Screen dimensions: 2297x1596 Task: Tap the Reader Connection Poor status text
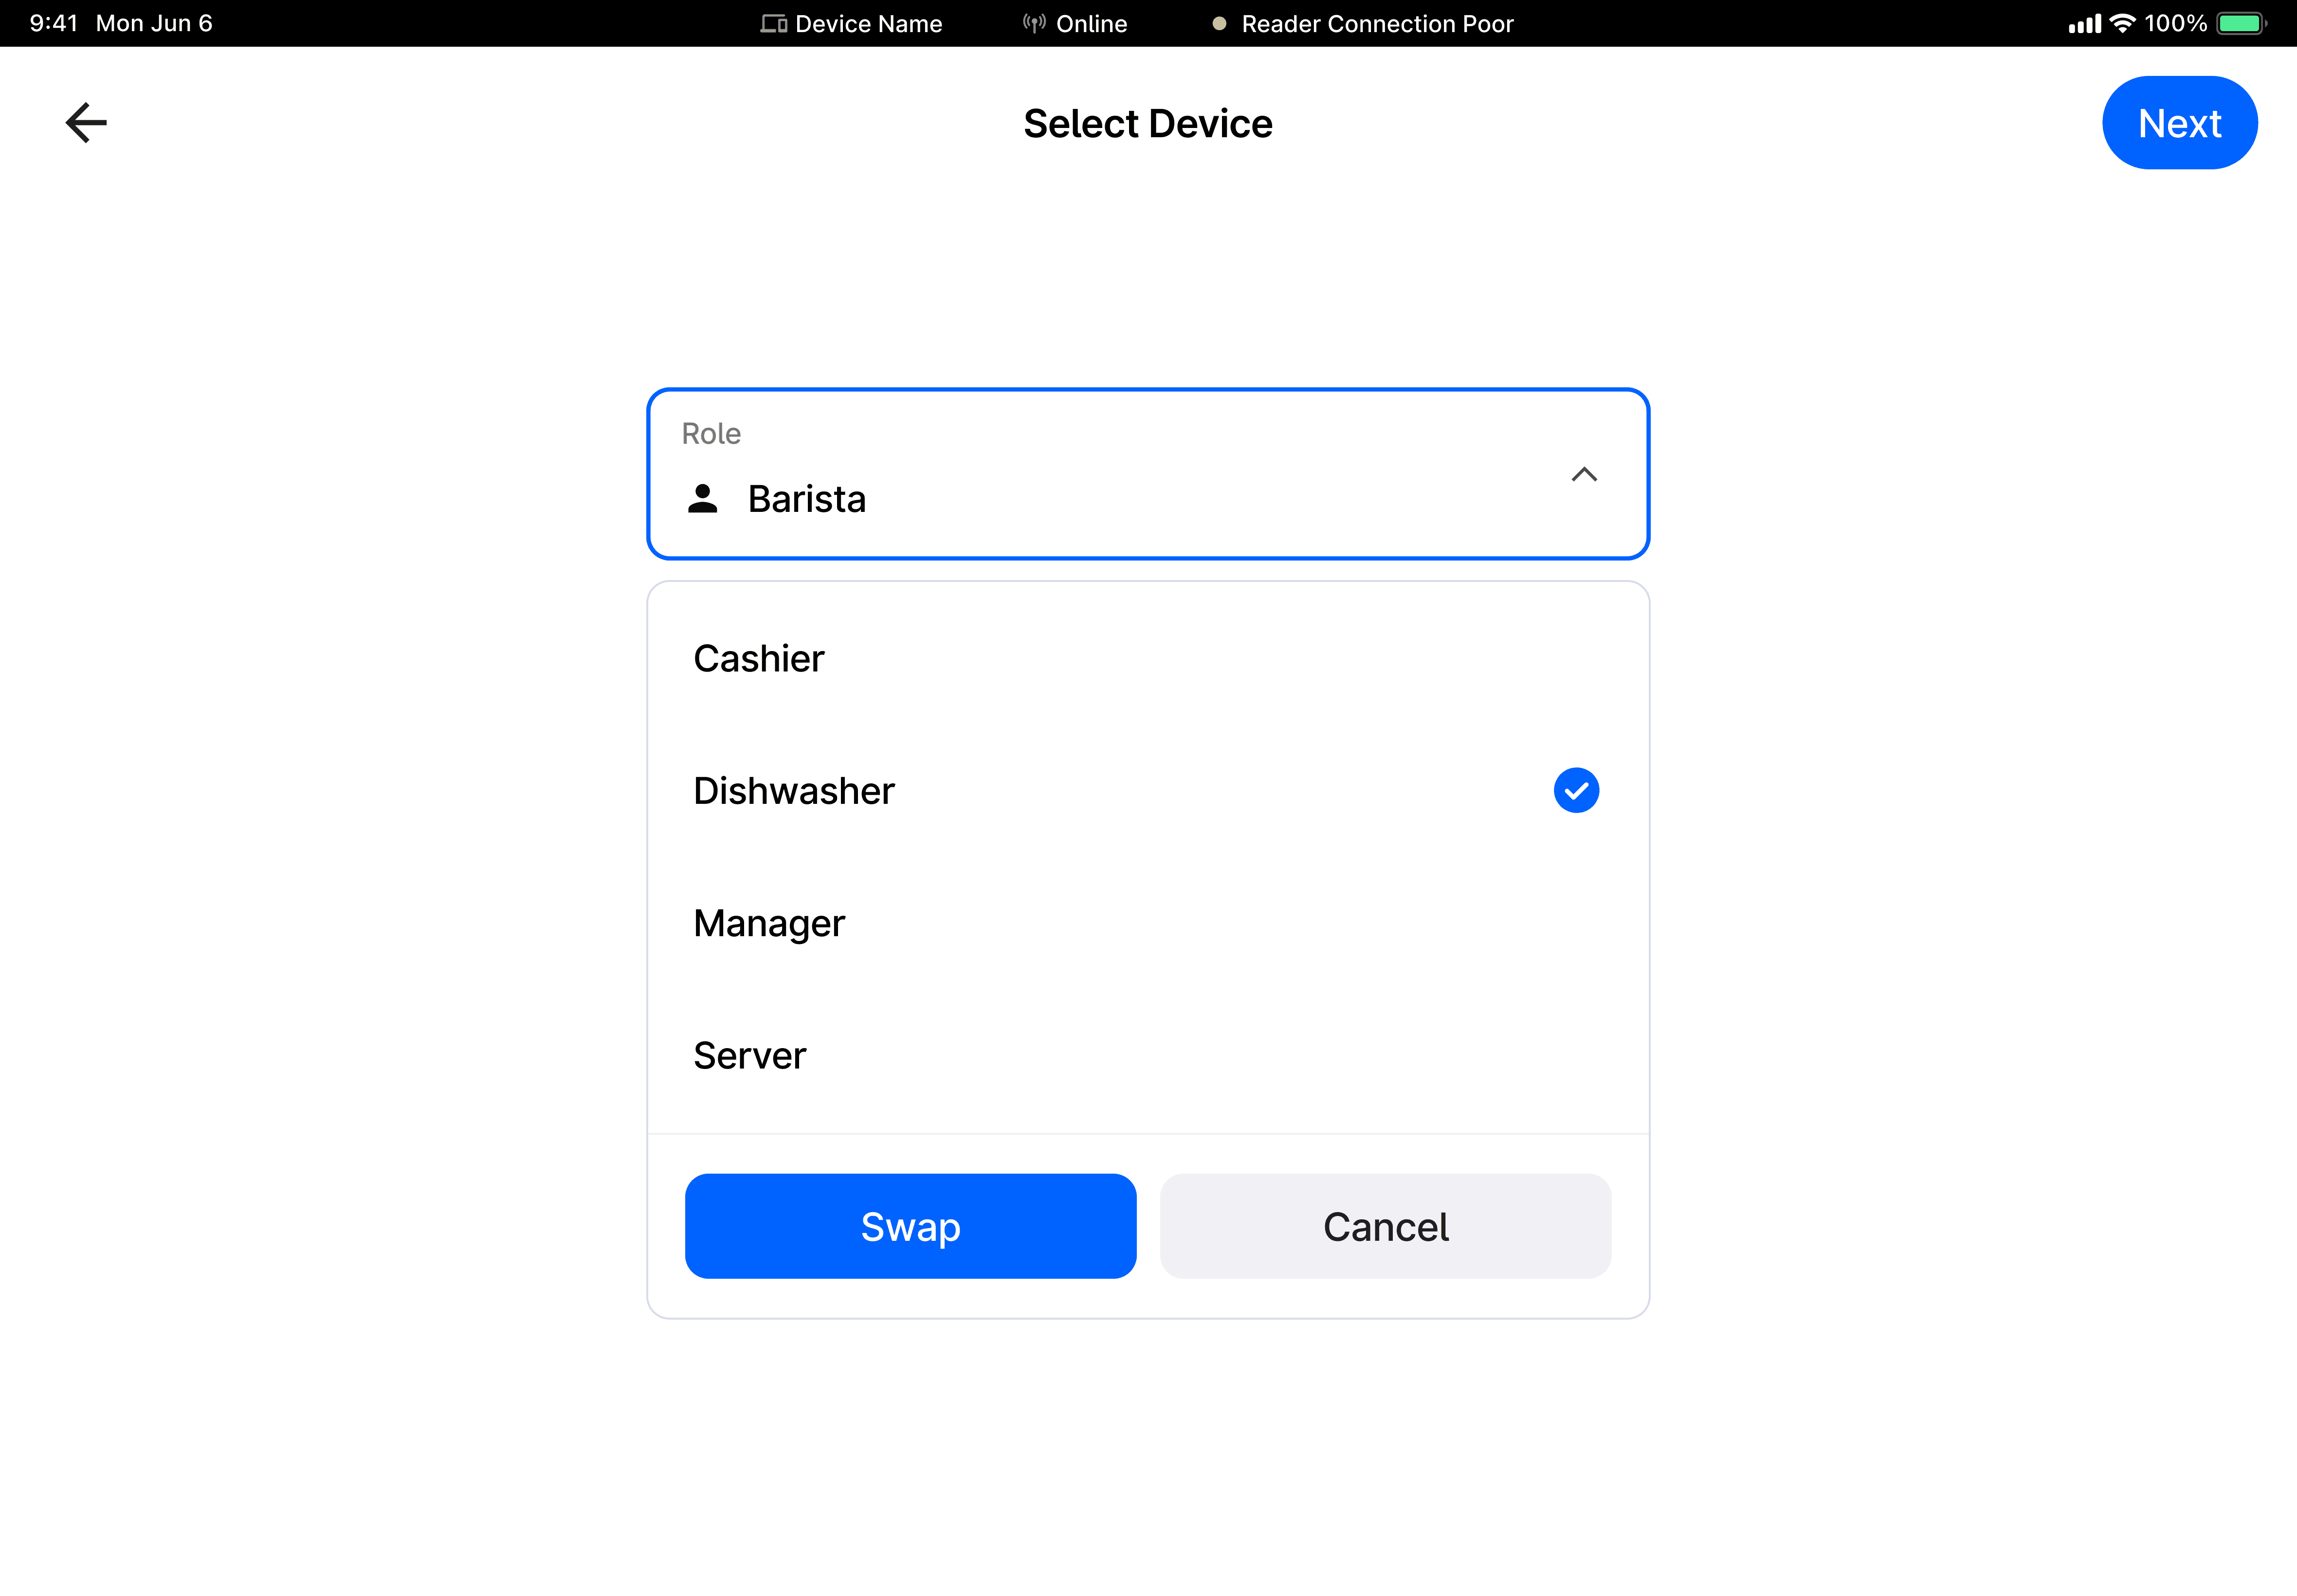(1377, 24)
